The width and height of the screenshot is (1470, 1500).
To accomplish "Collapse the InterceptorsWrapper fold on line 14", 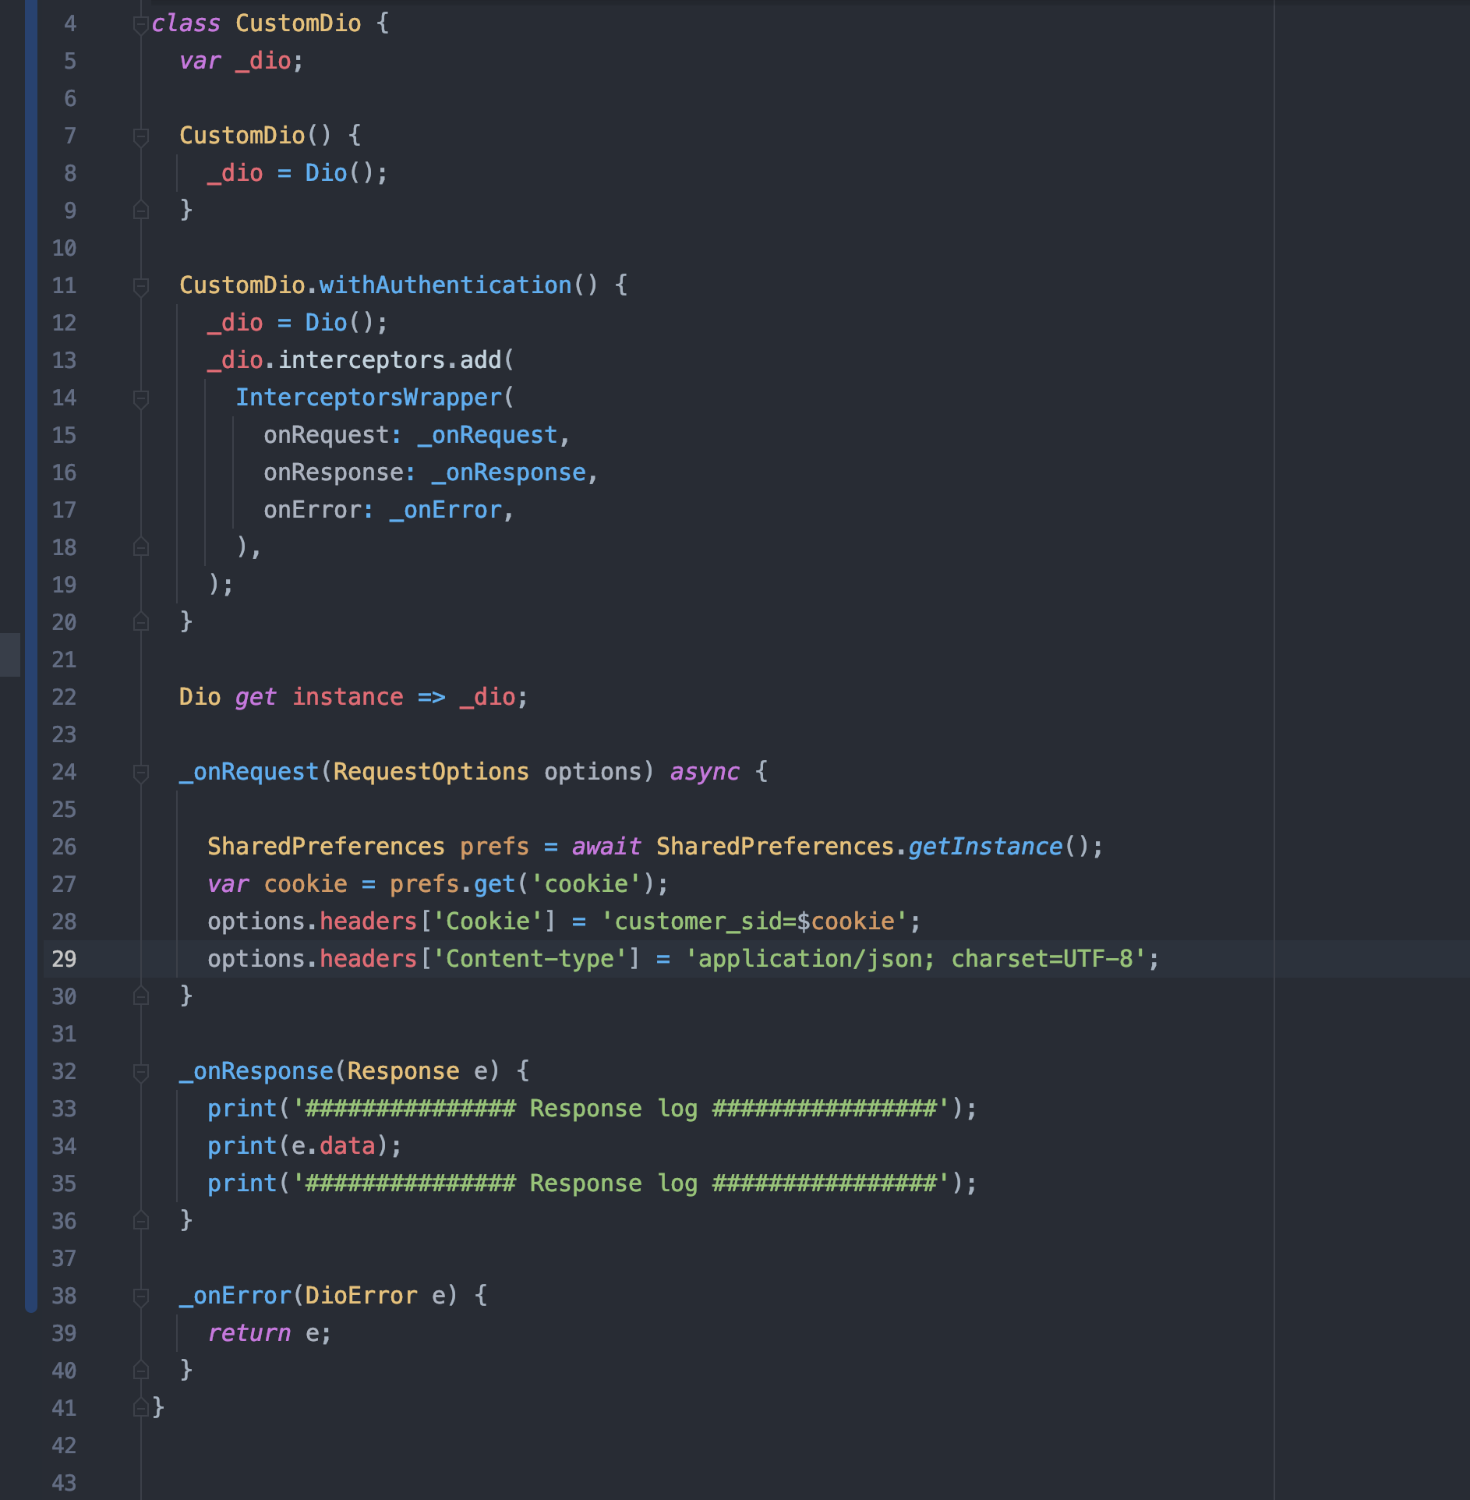I will click(141, 399).
